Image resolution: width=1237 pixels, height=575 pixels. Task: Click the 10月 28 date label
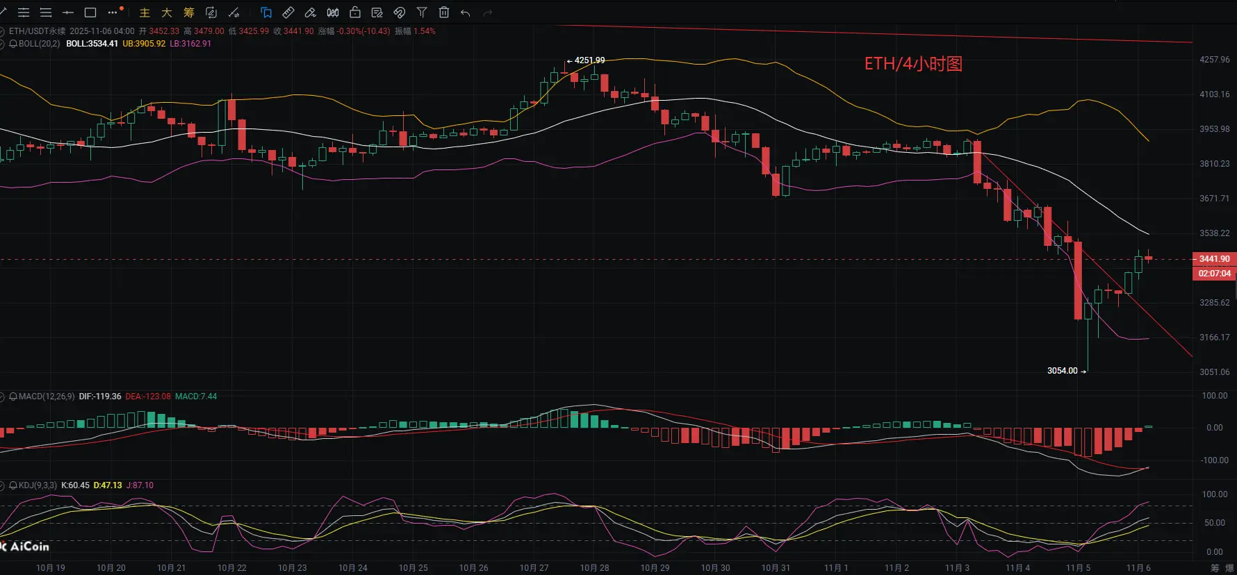pyautogui.click(x=595, y=568)
